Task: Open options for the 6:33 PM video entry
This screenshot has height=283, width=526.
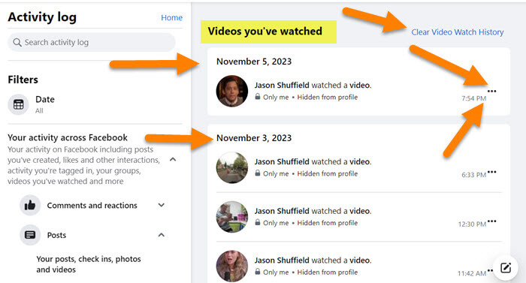Action: tap(491, 172)
